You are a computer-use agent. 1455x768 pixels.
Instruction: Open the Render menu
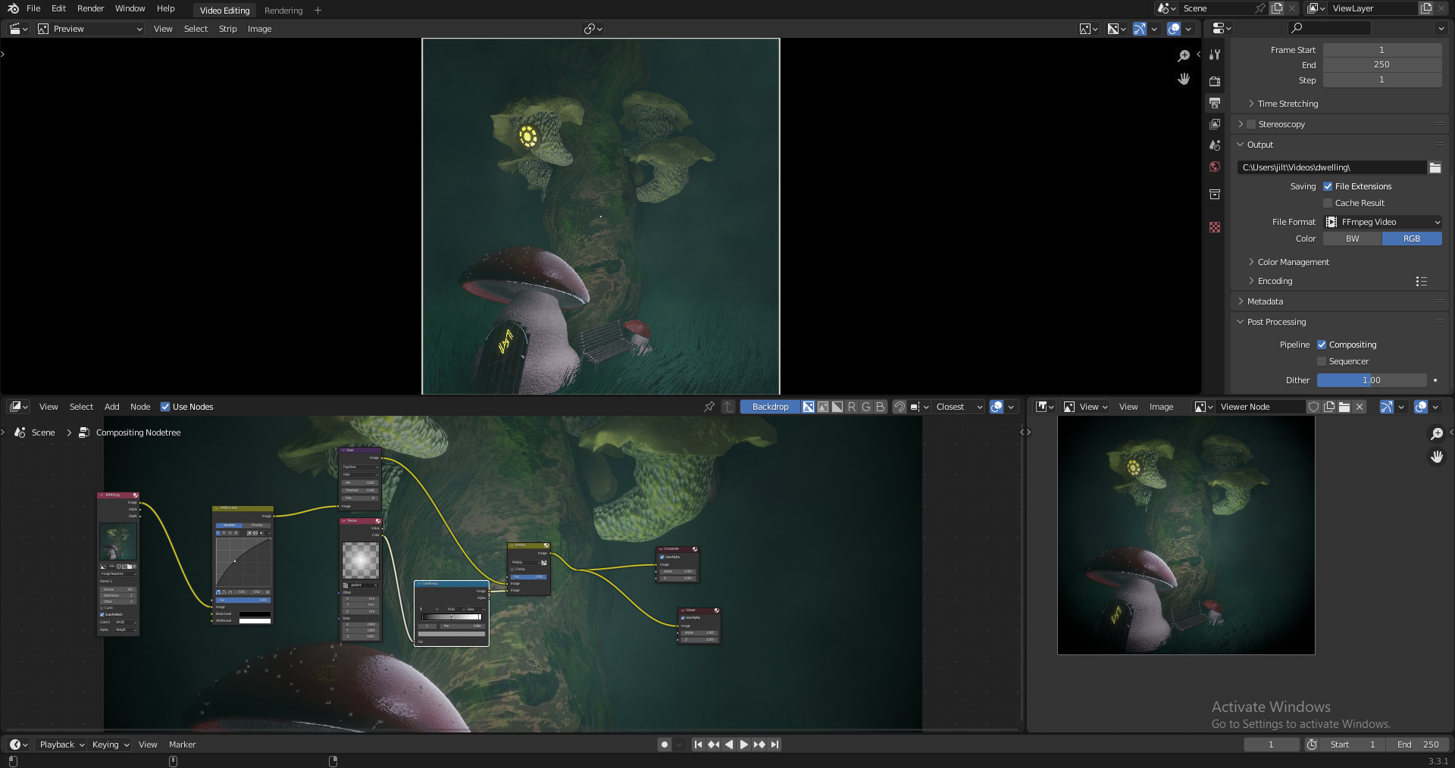90,8
